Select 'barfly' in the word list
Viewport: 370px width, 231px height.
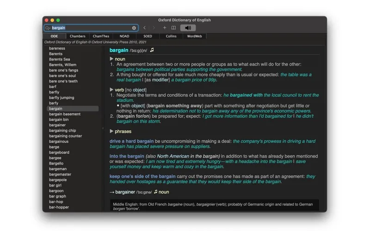[54, 92]
